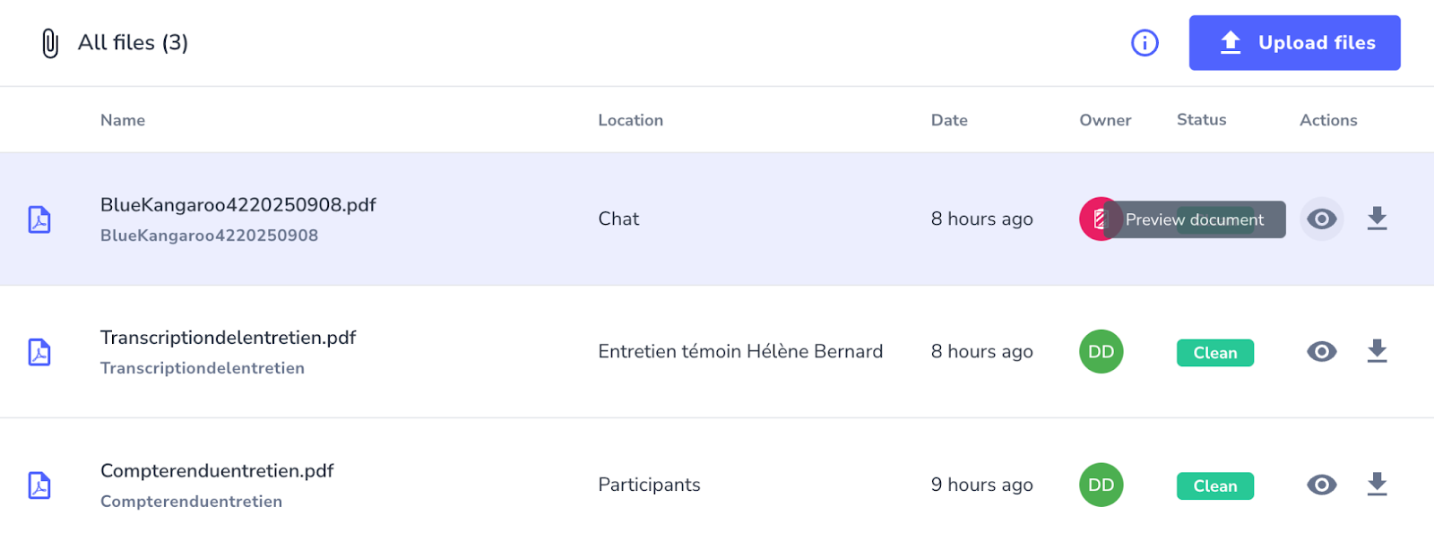Open the Compterenduentretien.pdf file name

coord(217,471)
